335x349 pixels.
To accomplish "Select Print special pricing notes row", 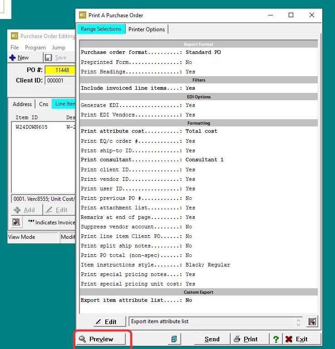I will click(x=198, y=274).
